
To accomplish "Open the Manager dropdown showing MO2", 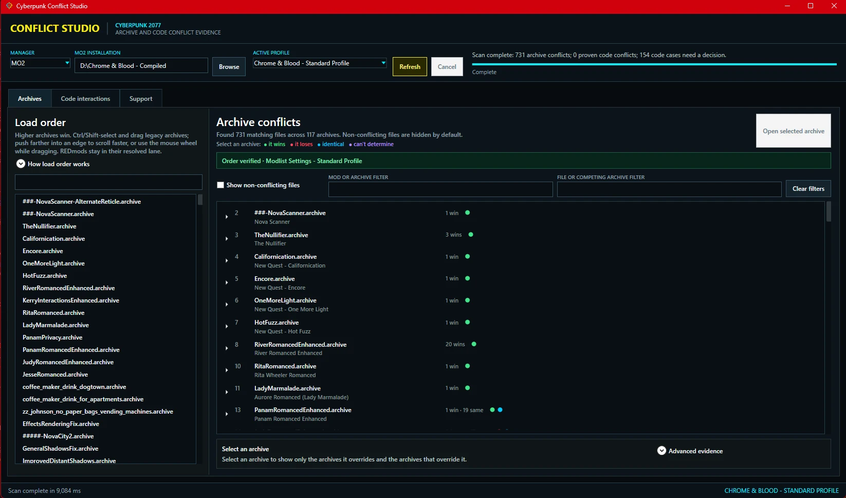I will tap(40, 63).
